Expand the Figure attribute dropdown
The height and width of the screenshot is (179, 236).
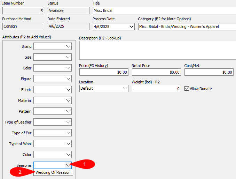pyautogui.click(x=68, y=79)
